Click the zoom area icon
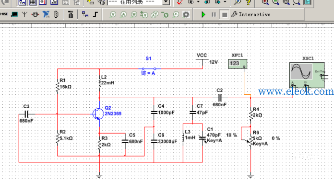This screenshot has height=181, width=334. (286, 2)
